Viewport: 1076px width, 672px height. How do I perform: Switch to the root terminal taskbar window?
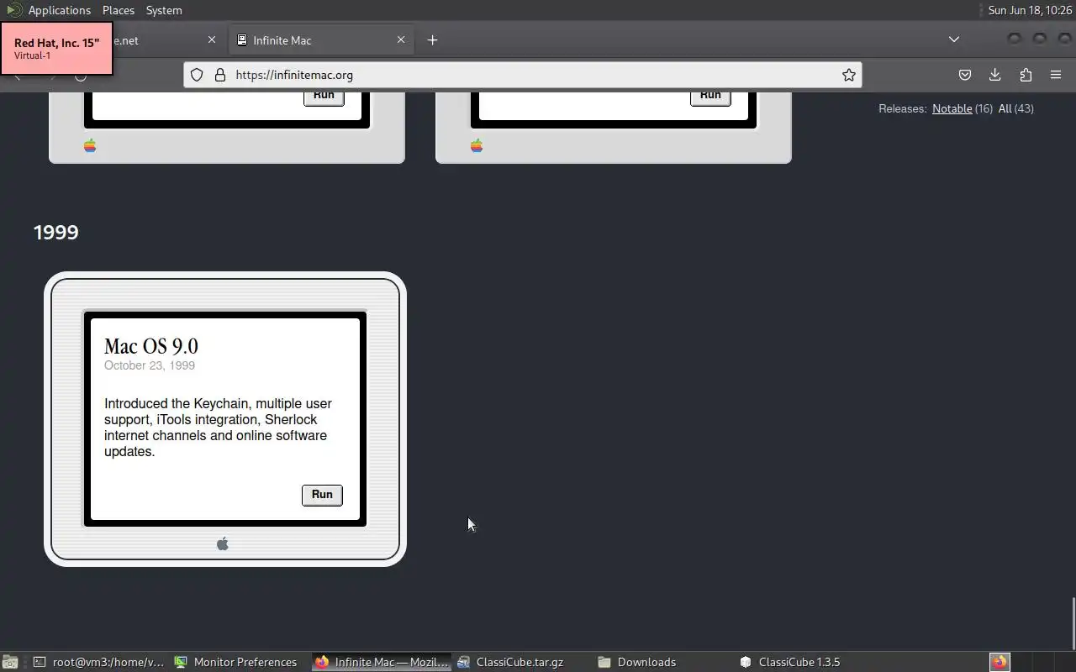coord(99,662)
